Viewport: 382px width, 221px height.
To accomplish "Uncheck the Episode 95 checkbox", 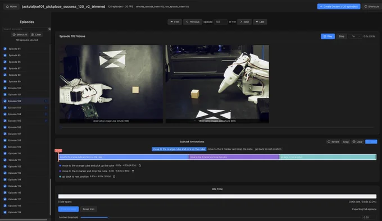I will coord(5,55).
